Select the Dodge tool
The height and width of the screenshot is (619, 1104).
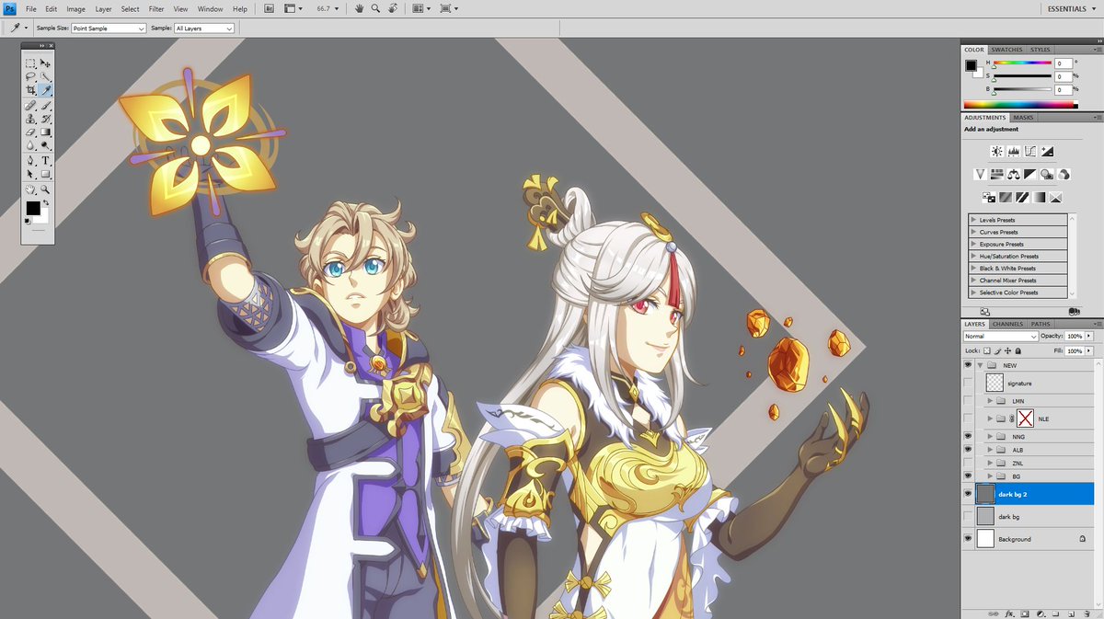(x=45, y=145)
